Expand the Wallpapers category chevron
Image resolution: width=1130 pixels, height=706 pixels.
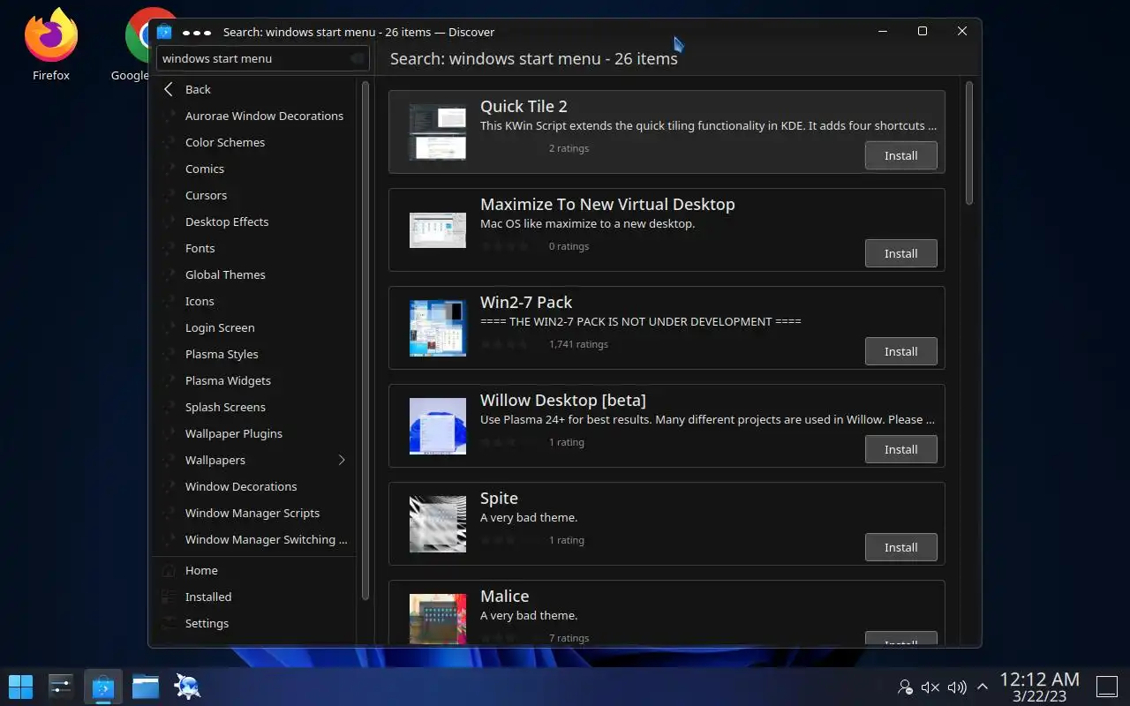pos(342,460)
